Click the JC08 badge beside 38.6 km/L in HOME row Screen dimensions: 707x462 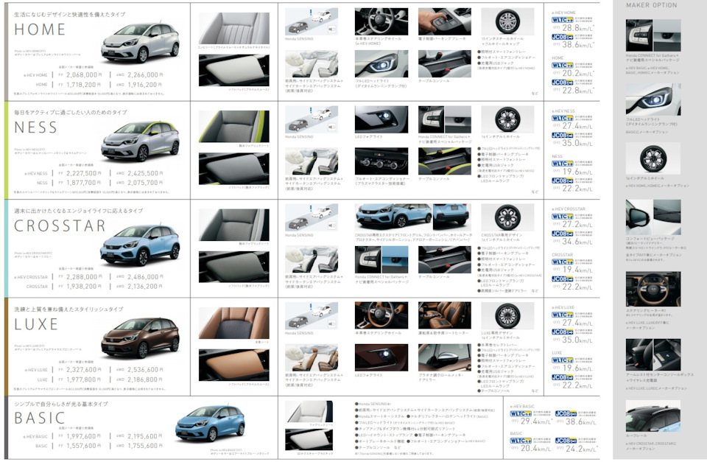[562, 37]
